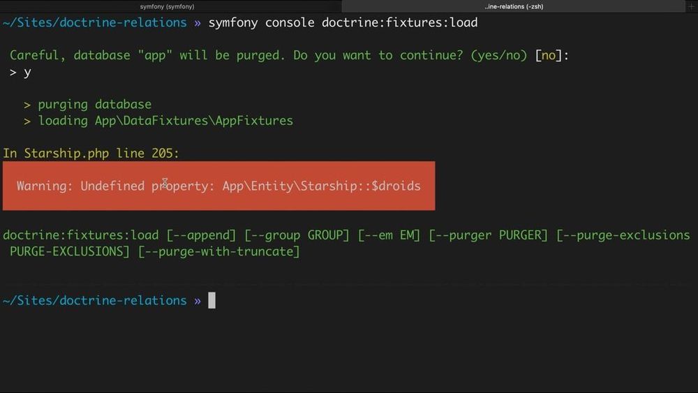Click the PURGE-EXCLUSIONS] text on the second usage line

click(69, 251)
